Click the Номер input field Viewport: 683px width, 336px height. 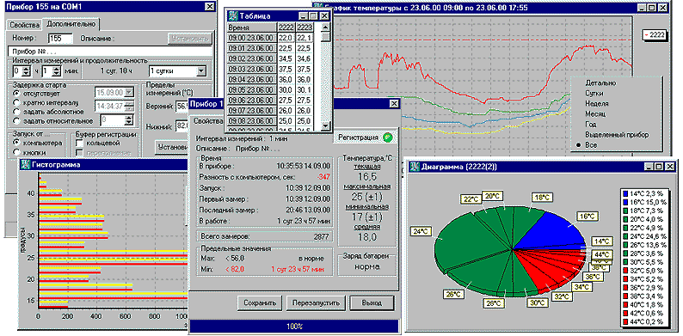click(60, 39)
